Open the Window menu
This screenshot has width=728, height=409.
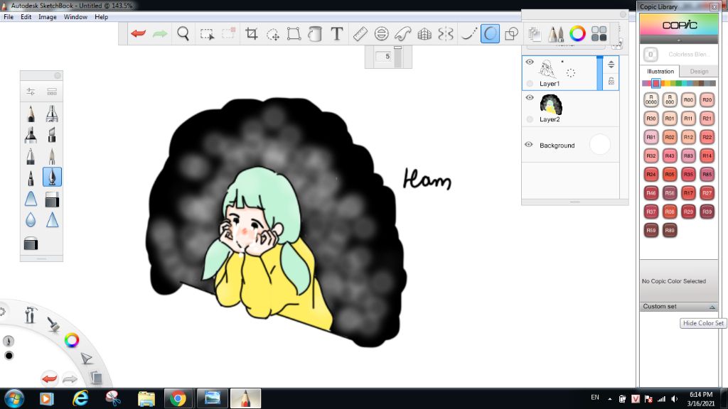pos(75,17)
